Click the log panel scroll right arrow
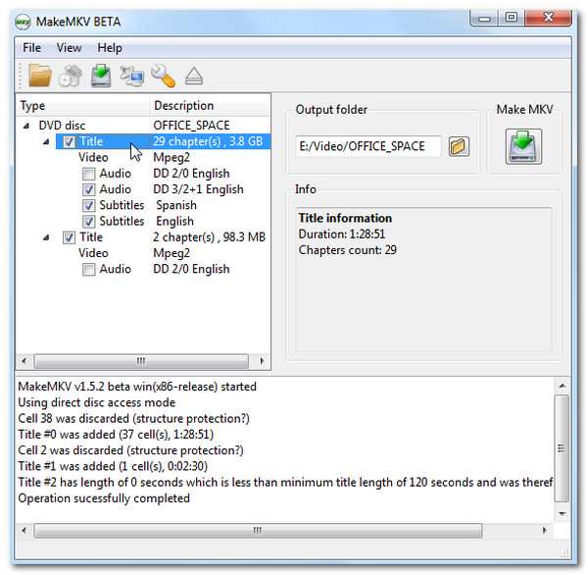 click(x=544, y=530)
